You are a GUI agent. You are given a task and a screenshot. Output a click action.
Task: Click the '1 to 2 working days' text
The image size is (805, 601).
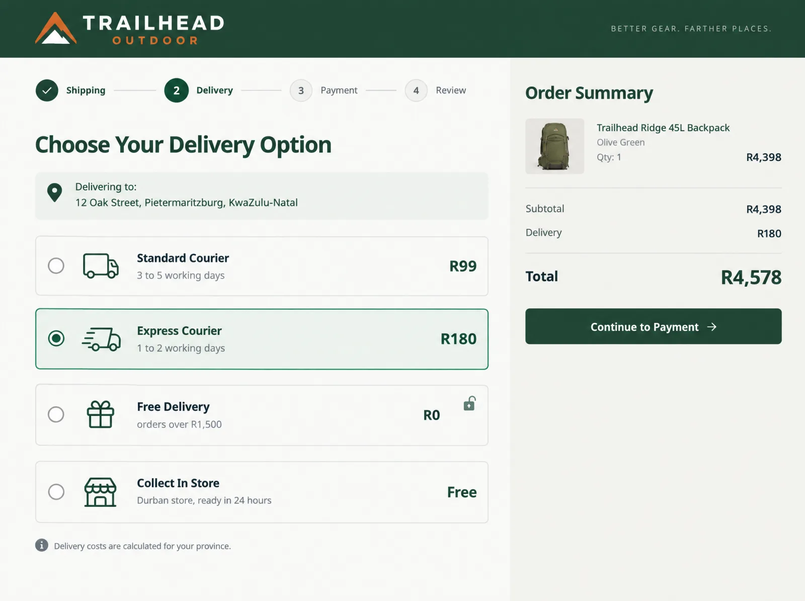tap(181, 349)
